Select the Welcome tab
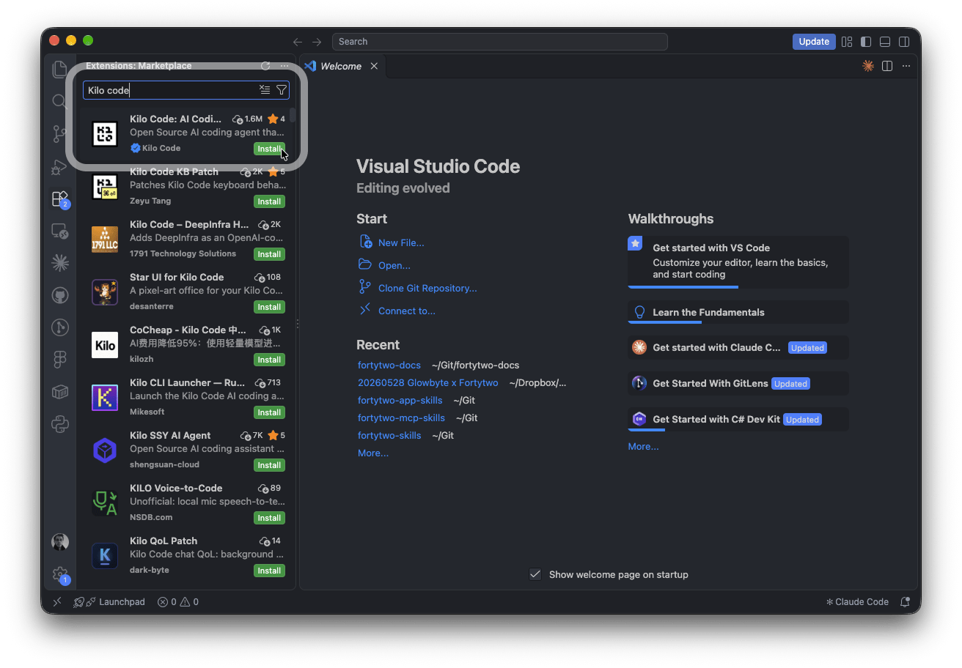Screen dimensions: 962x668 tap(342, 66)
